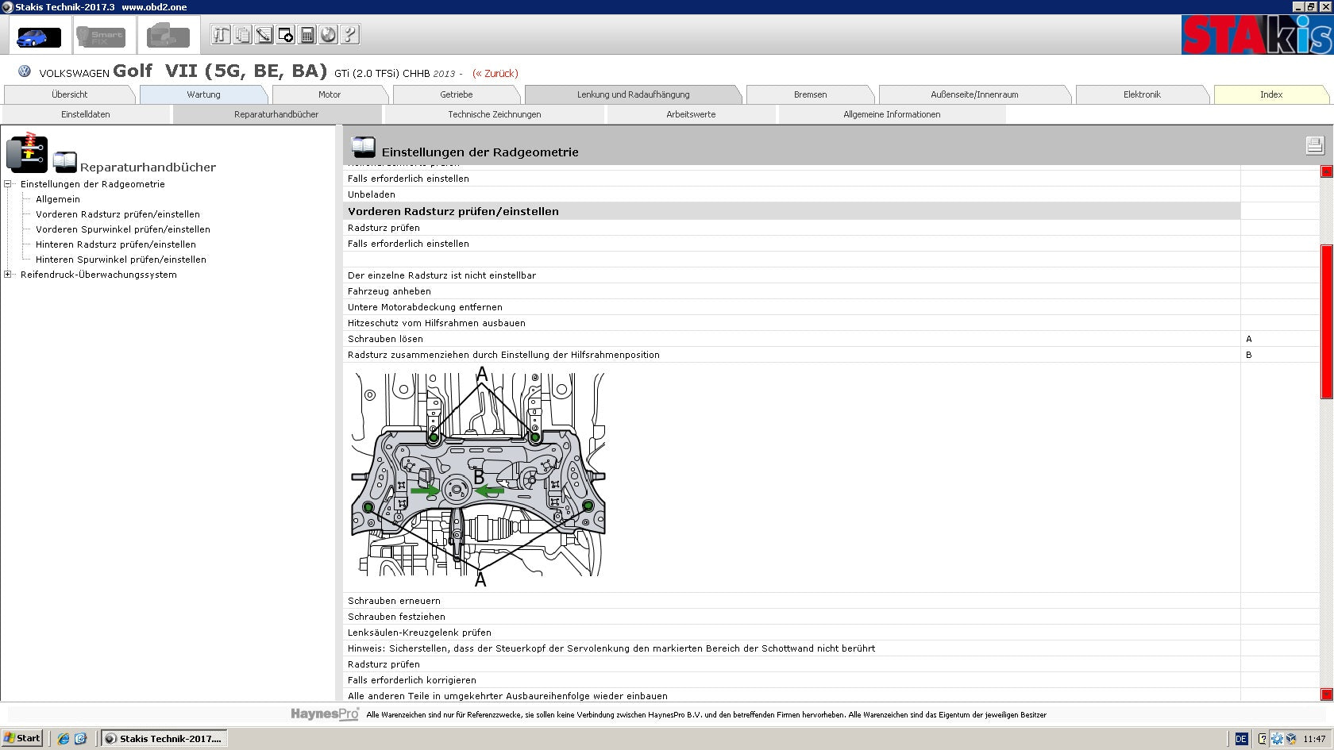This screenshot has height=750, width=1334.
Task: Click the second quick launch browser icon
Action: (x=80, y=738)
